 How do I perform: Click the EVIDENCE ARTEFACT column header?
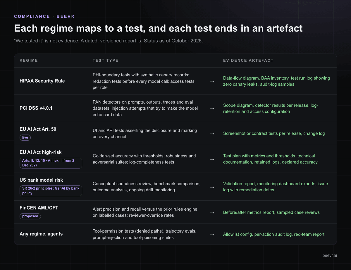pyautogui.click(x=248, y=61)
